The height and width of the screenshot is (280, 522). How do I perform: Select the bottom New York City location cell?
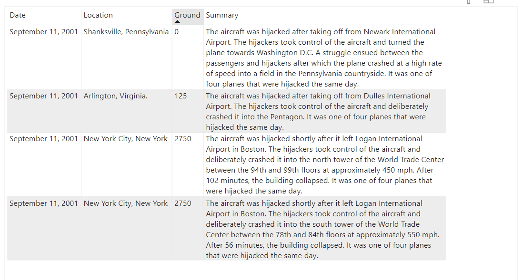126,203
